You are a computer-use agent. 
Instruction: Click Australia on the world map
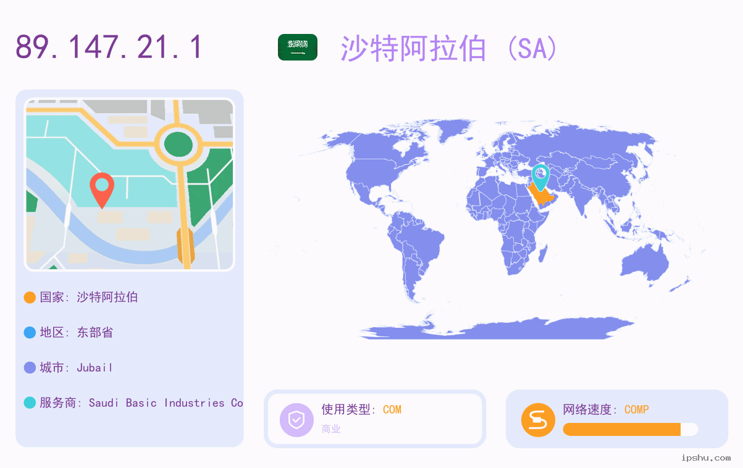(644, 265)
